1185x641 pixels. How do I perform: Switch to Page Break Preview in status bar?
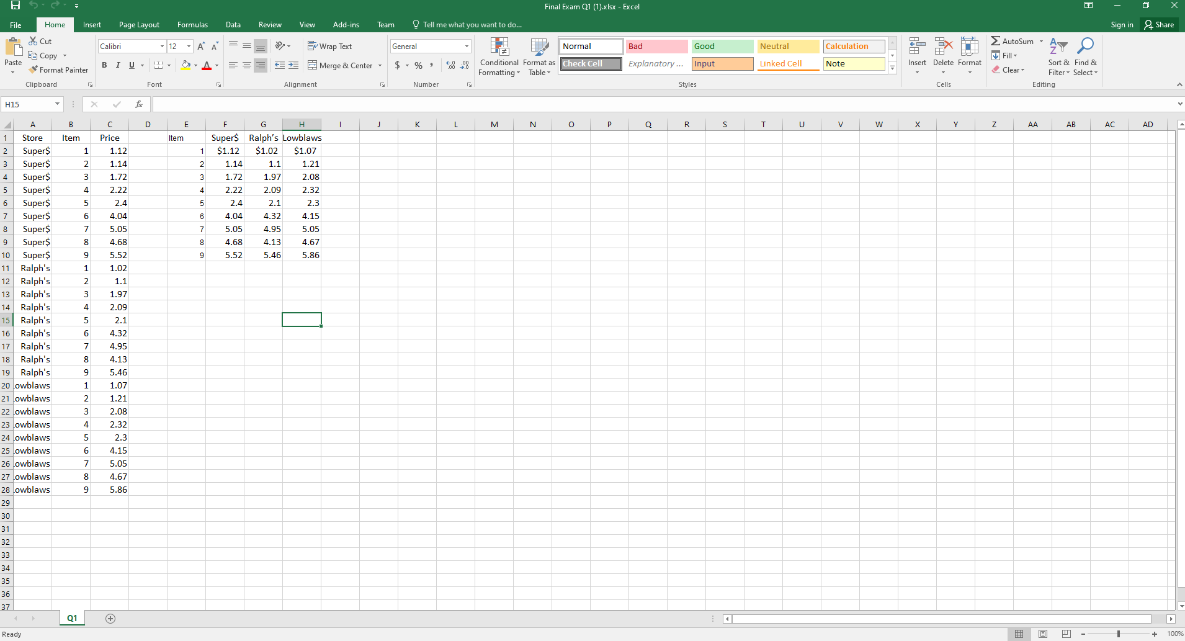(1066, 634)
